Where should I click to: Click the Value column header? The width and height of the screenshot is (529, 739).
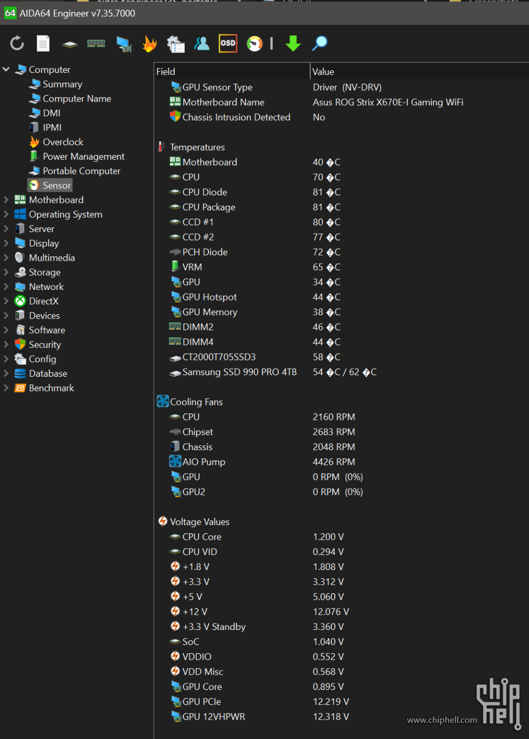[x=419, y=71]
